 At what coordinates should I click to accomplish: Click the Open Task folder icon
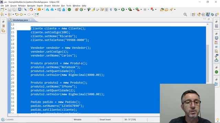(166, 10)
